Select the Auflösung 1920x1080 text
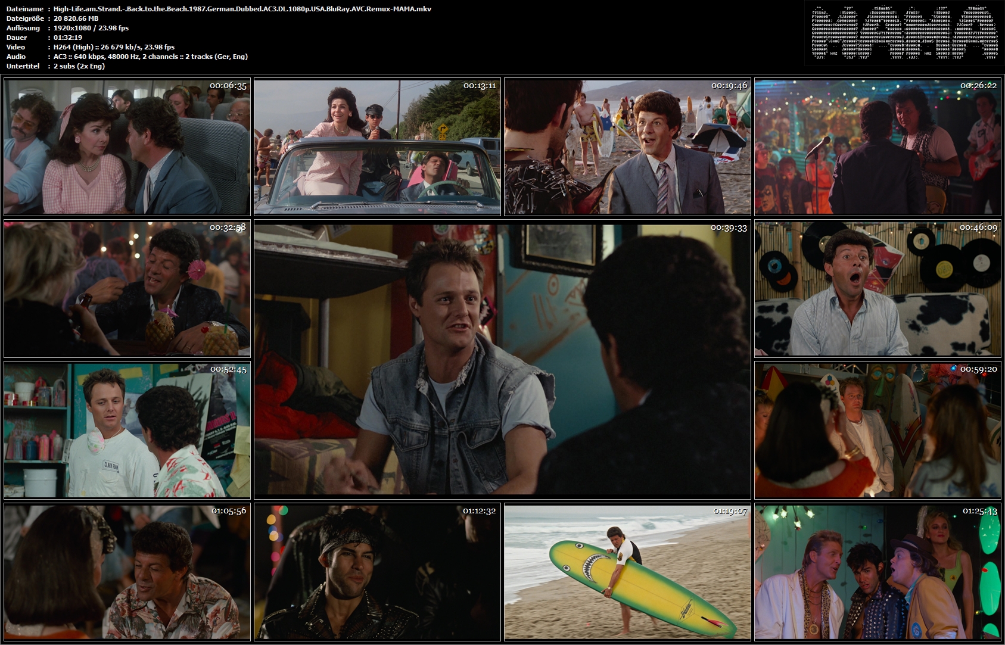 point(91,28)
